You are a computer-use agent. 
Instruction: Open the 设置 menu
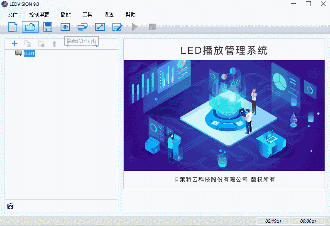coord(109,14)
